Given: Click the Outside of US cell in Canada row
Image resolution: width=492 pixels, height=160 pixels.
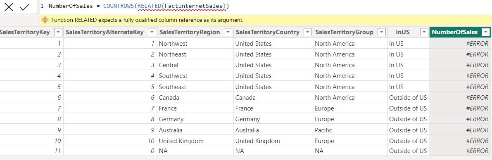Looking at the screenshot, I should (408, 97).
